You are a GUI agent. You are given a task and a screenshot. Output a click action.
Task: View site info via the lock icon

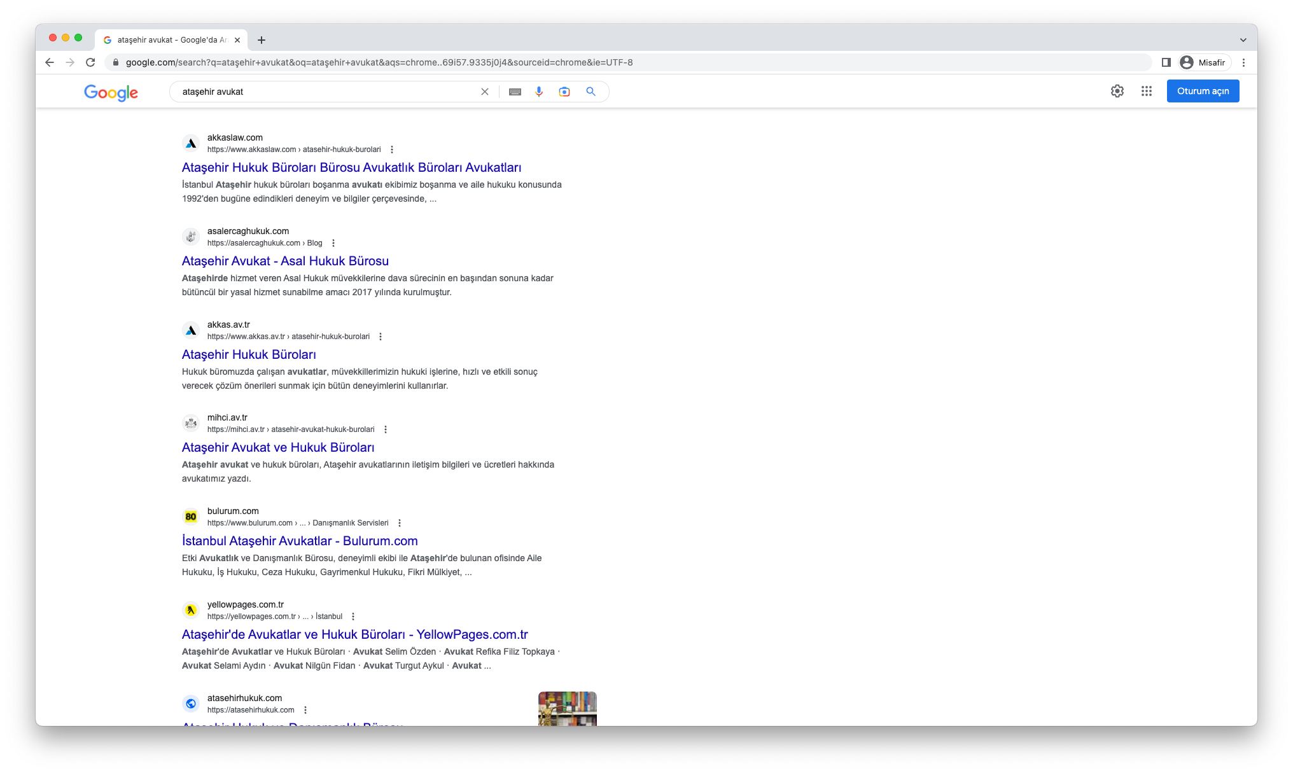(116, 62)
